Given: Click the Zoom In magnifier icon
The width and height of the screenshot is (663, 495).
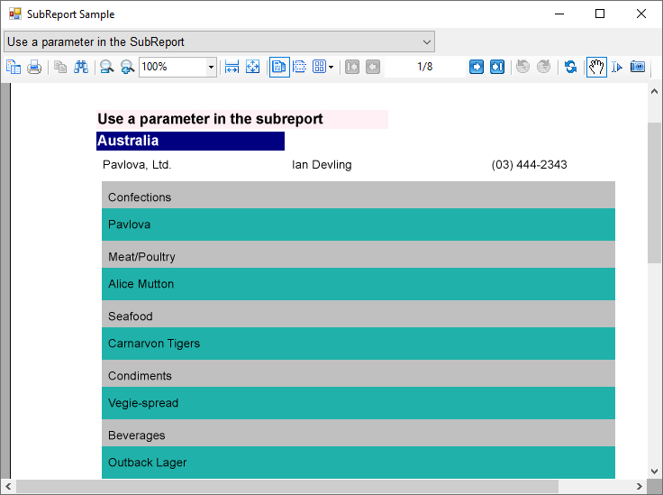Looking at the screenshot, I should [127, 67].
